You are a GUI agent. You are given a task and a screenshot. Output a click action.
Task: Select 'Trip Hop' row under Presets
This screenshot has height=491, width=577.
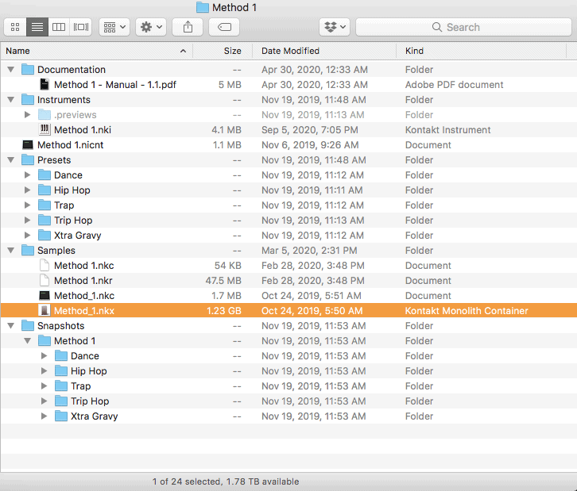288,220
